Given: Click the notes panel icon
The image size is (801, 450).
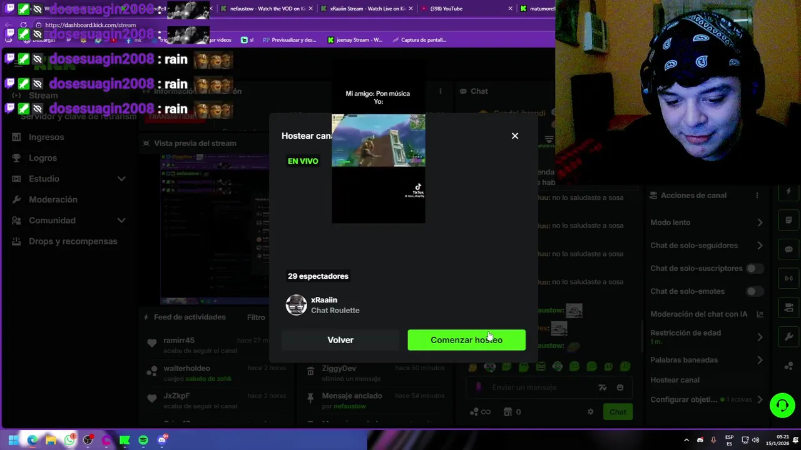Looking at the screenshot, I should click(788, 221).
